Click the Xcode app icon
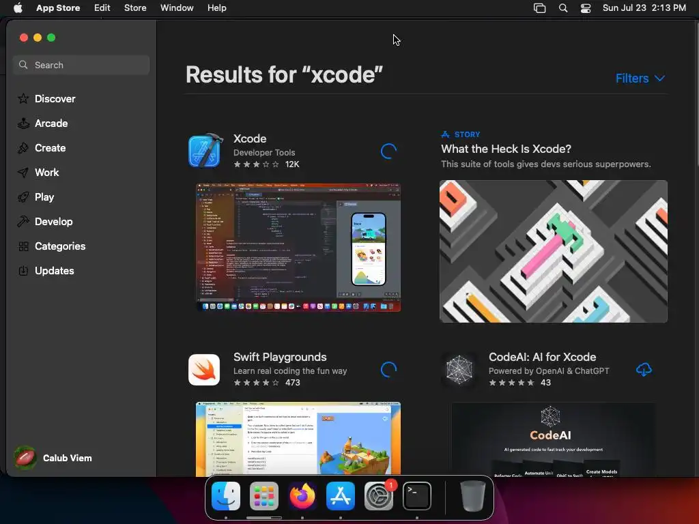 [x=205, y=151]
